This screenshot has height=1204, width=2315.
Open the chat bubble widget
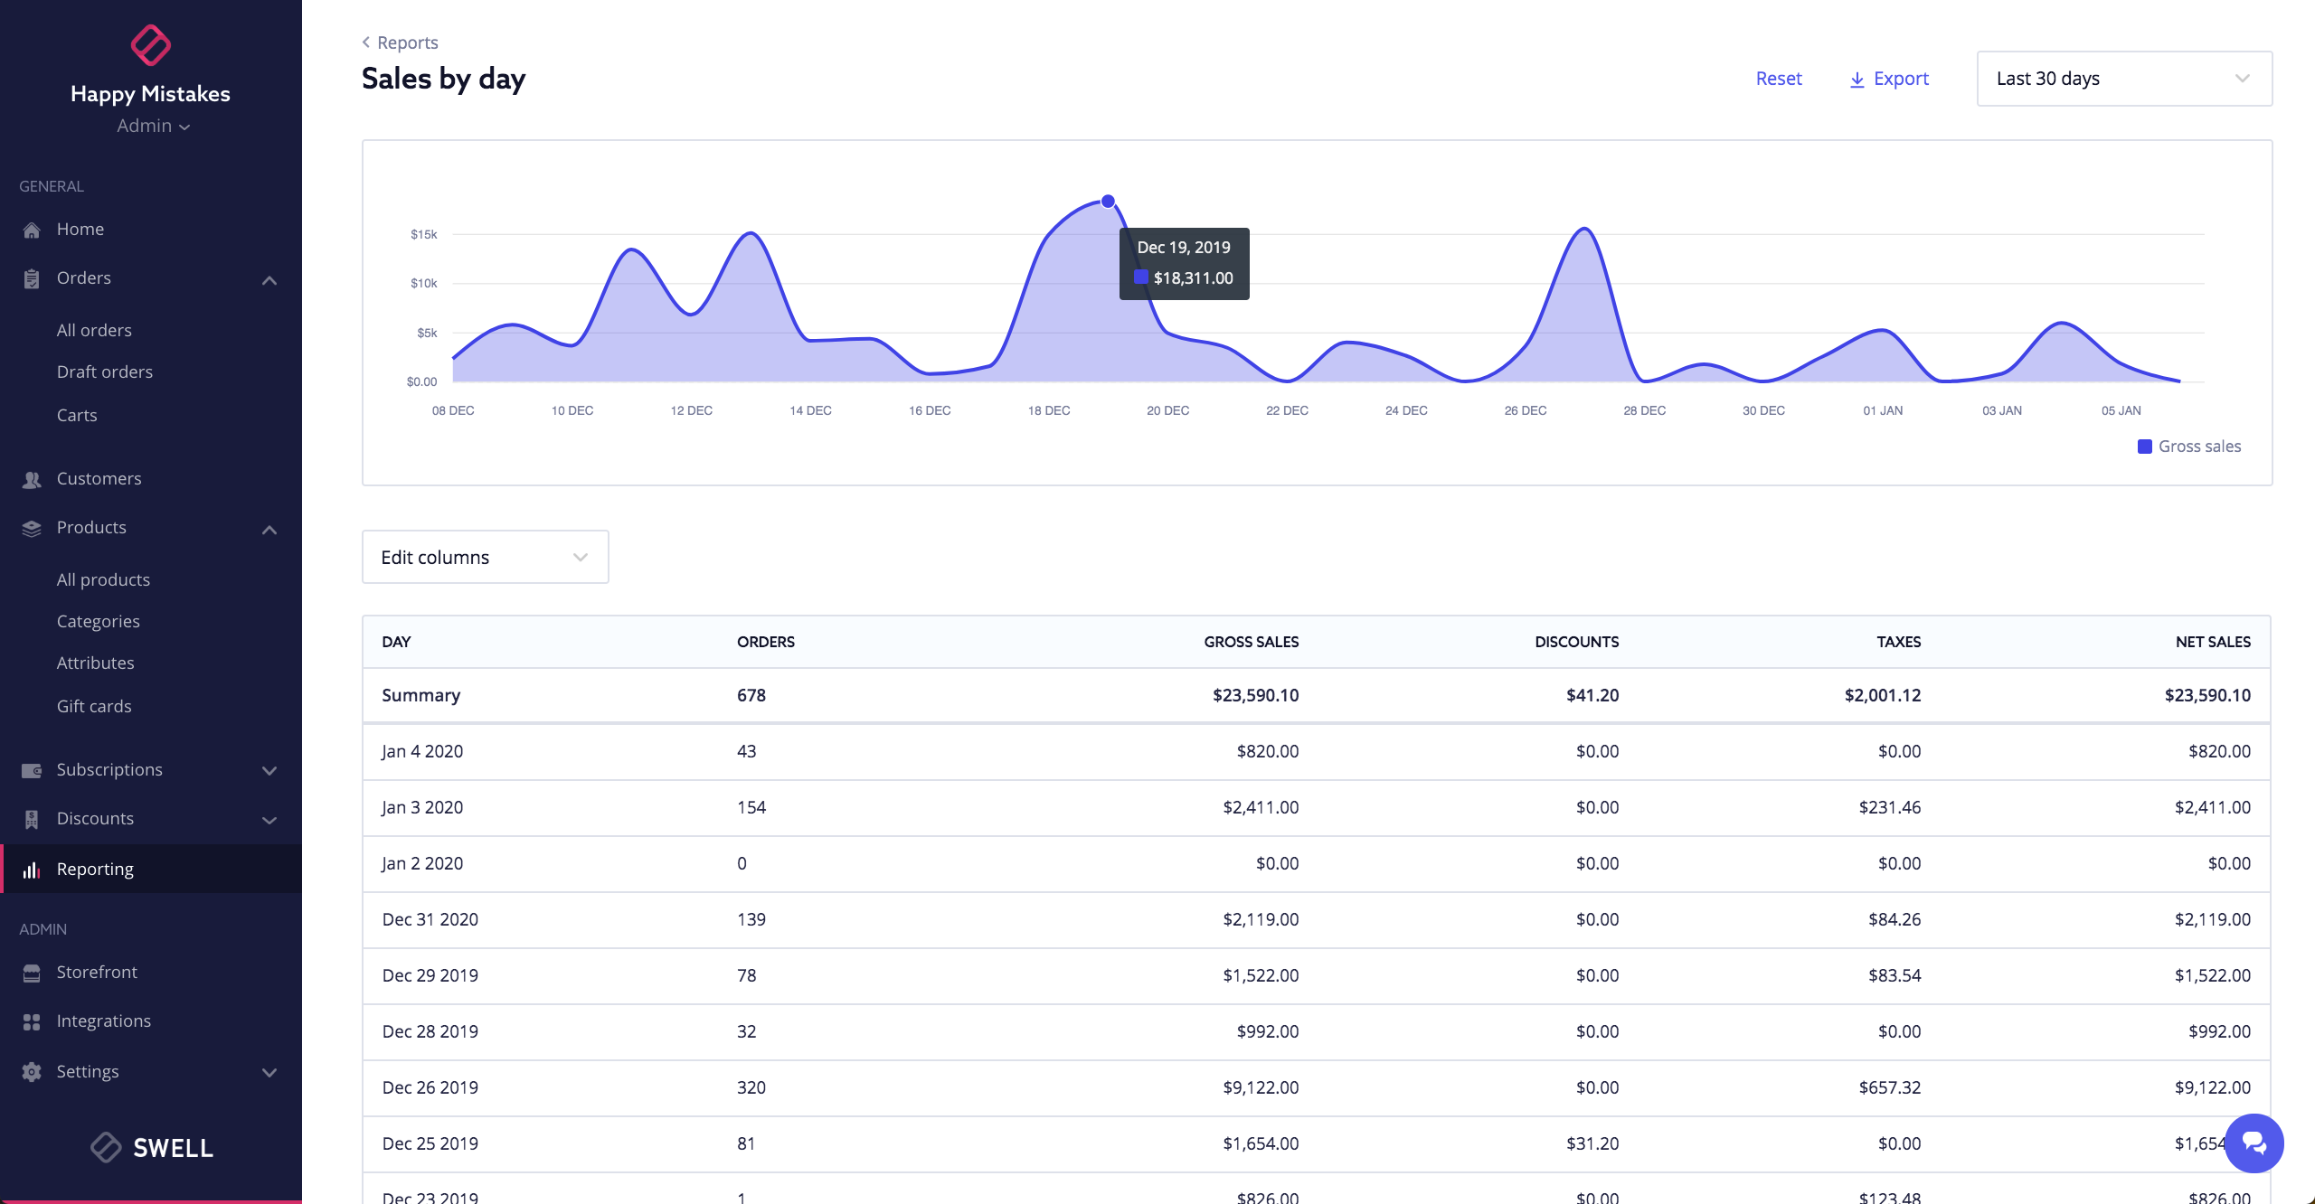(x=2254, y=1143)
